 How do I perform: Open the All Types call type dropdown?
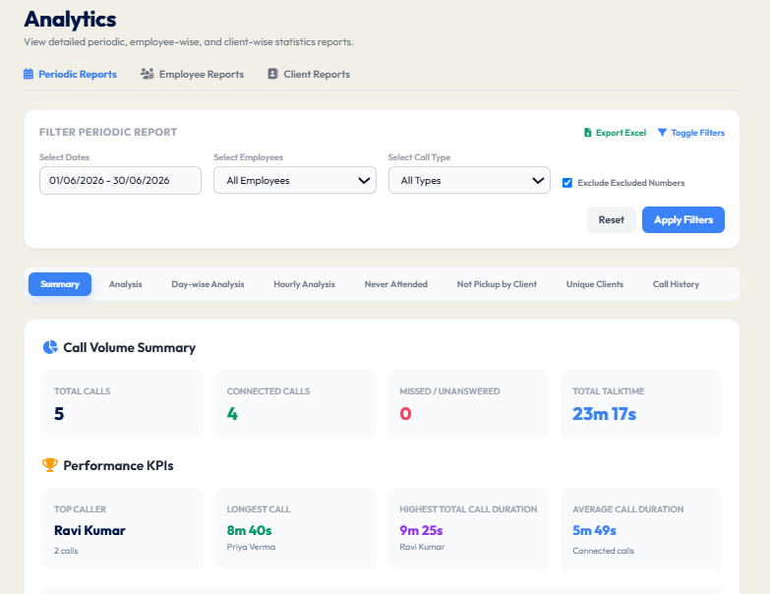coord(469,180)
